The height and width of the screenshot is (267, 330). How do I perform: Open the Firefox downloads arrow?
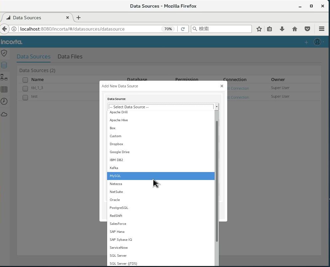pyautogui.click(x=282, y=29)
